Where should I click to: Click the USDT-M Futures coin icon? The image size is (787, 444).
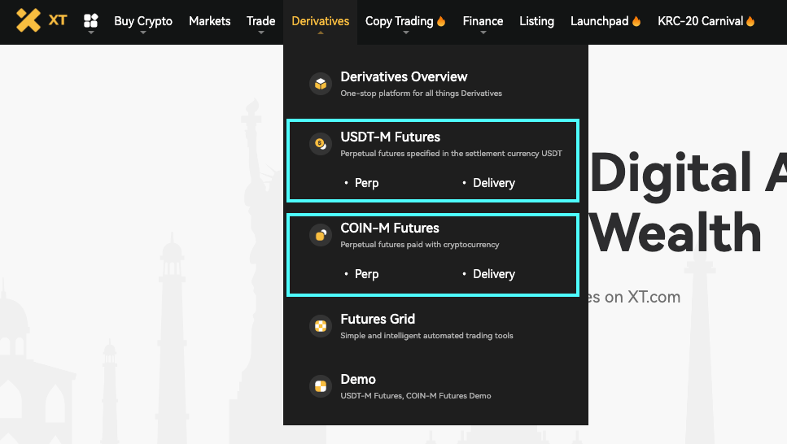point(321,144)
